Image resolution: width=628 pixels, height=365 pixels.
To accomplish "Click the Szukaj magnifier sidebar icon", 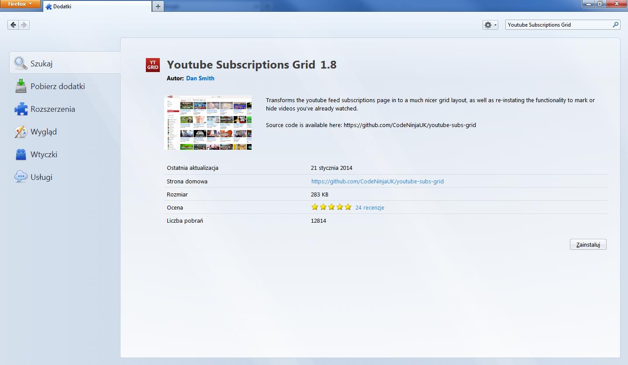I will (x=21, y=63).
